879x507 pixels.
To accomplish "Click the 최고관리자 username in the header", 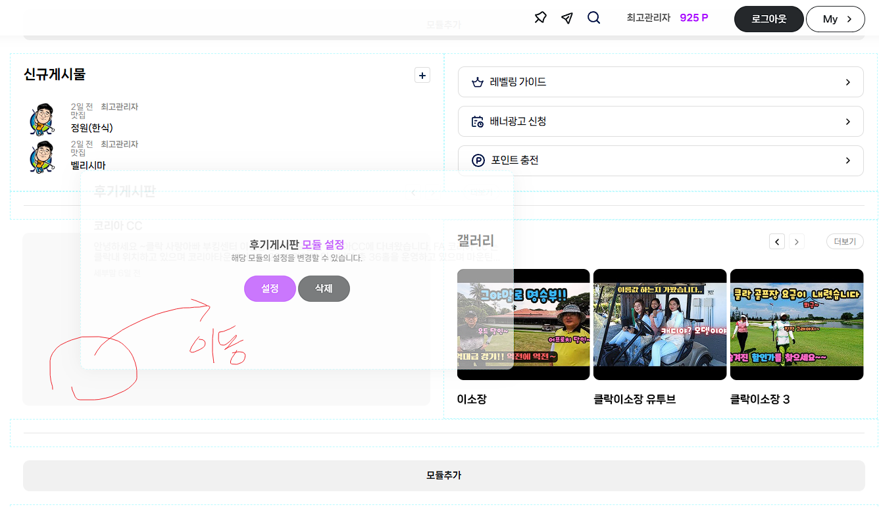I will pos(649,18).
